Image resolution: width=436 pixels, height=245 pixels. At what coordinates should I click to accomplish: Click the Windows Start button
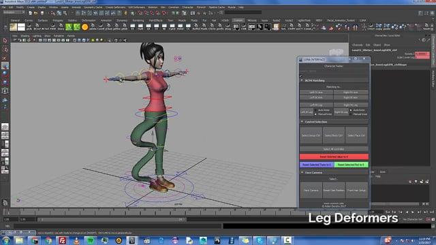tap(5, 240)
